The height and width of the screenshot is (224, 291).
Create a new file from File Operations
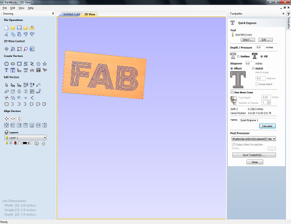click(x=6, y=28)
